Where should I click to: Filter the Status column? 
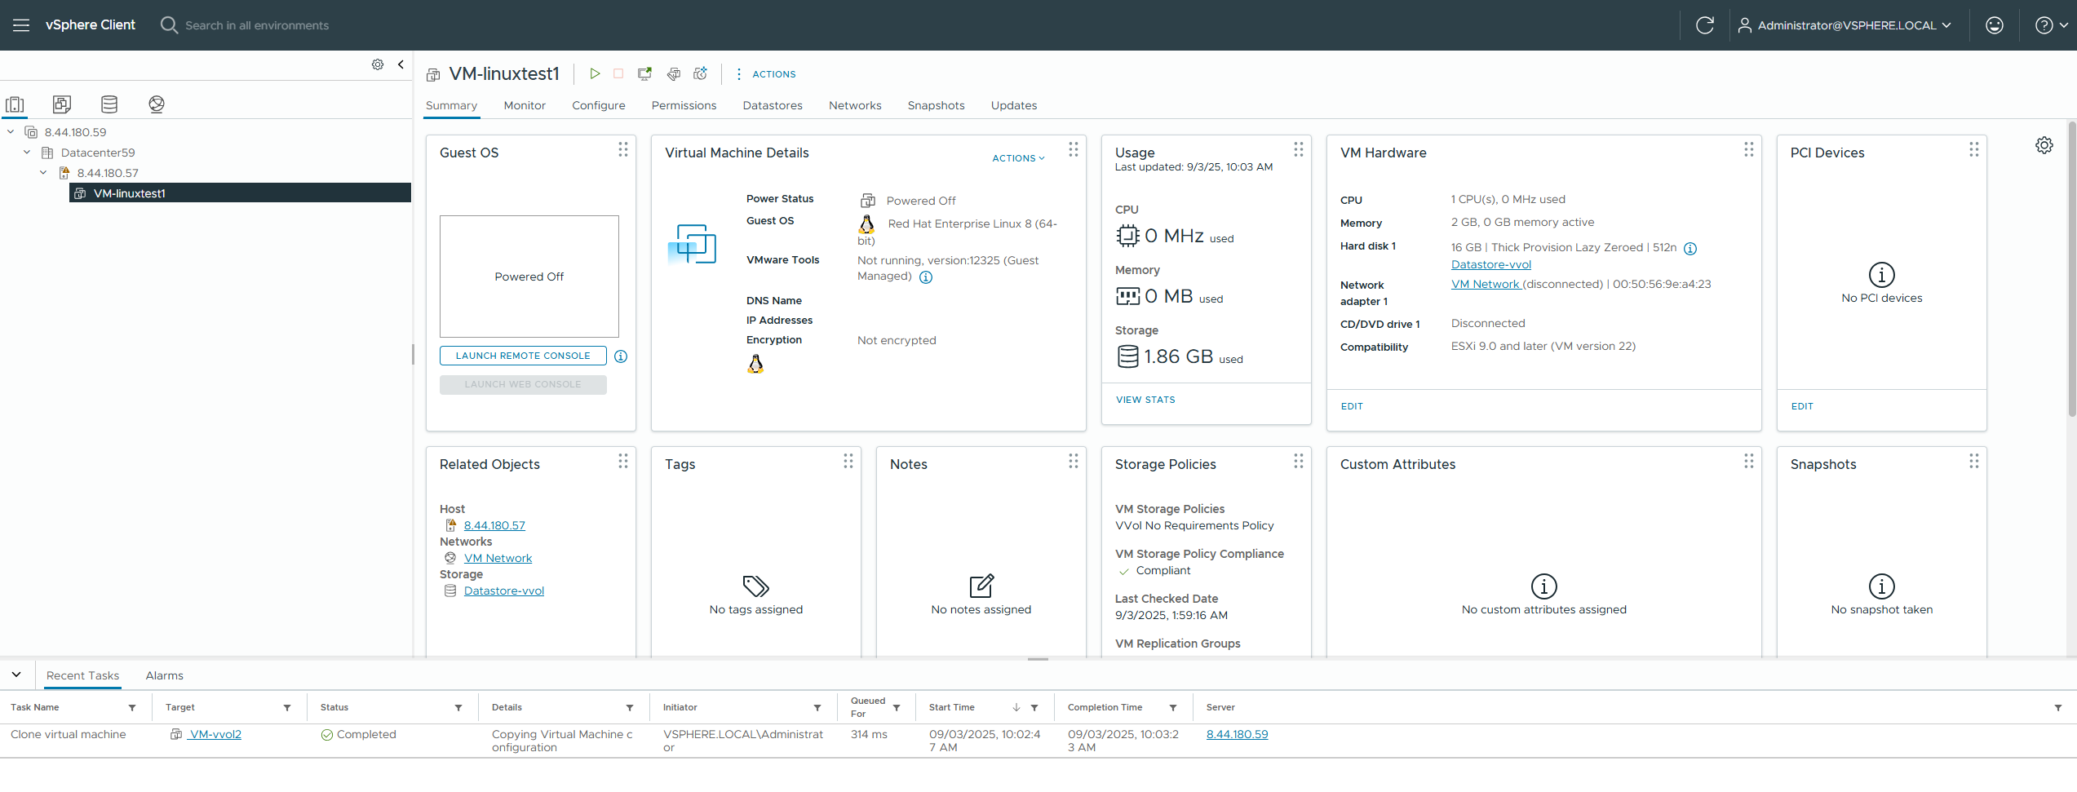pyautogui.click(x=458, y=708)
